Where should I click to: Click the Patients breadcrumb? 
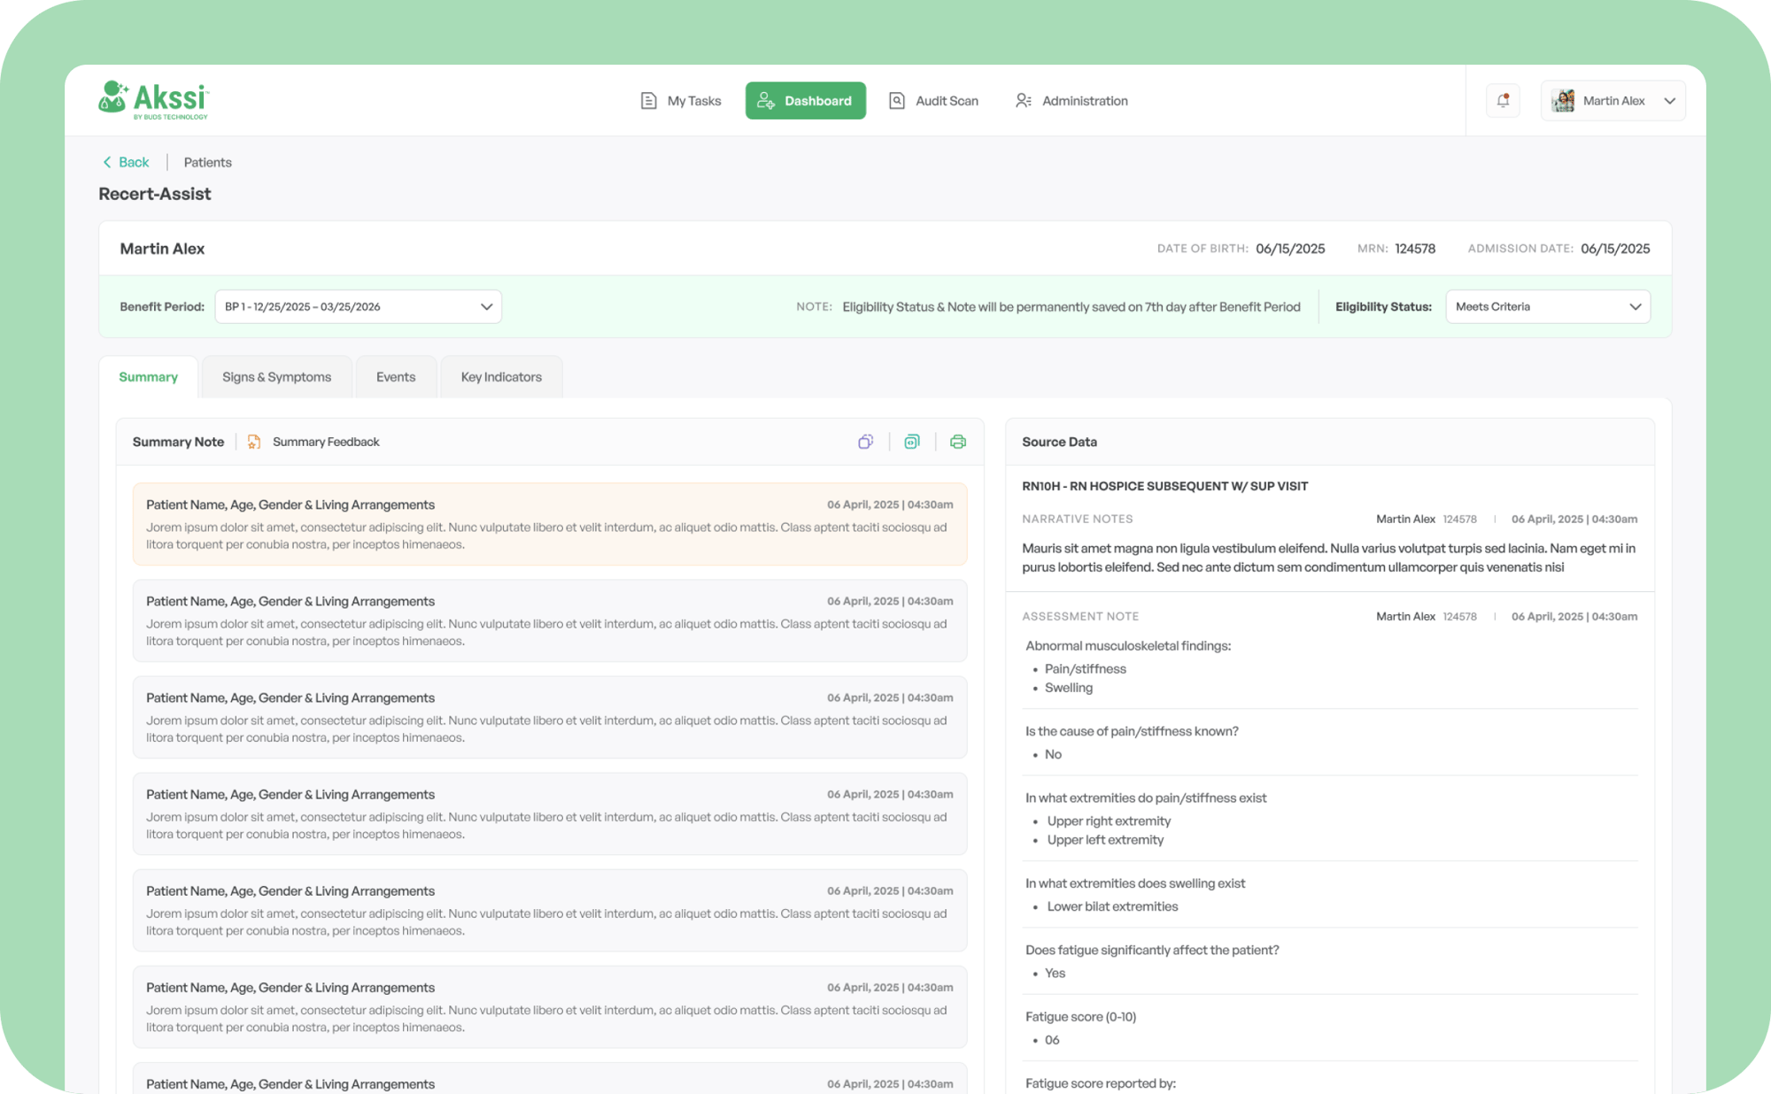207,162
